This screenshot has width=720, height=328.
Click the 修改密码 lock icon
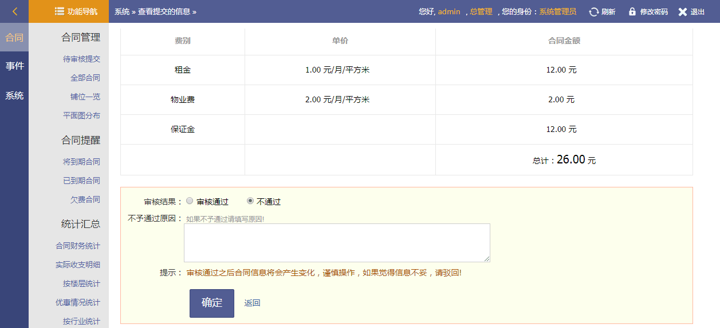pos(632,11)
